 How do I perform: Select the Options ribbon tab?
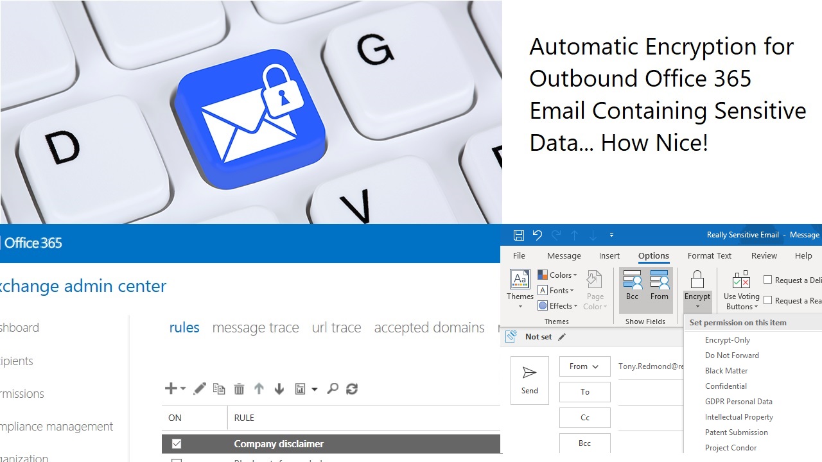(654, 255)
